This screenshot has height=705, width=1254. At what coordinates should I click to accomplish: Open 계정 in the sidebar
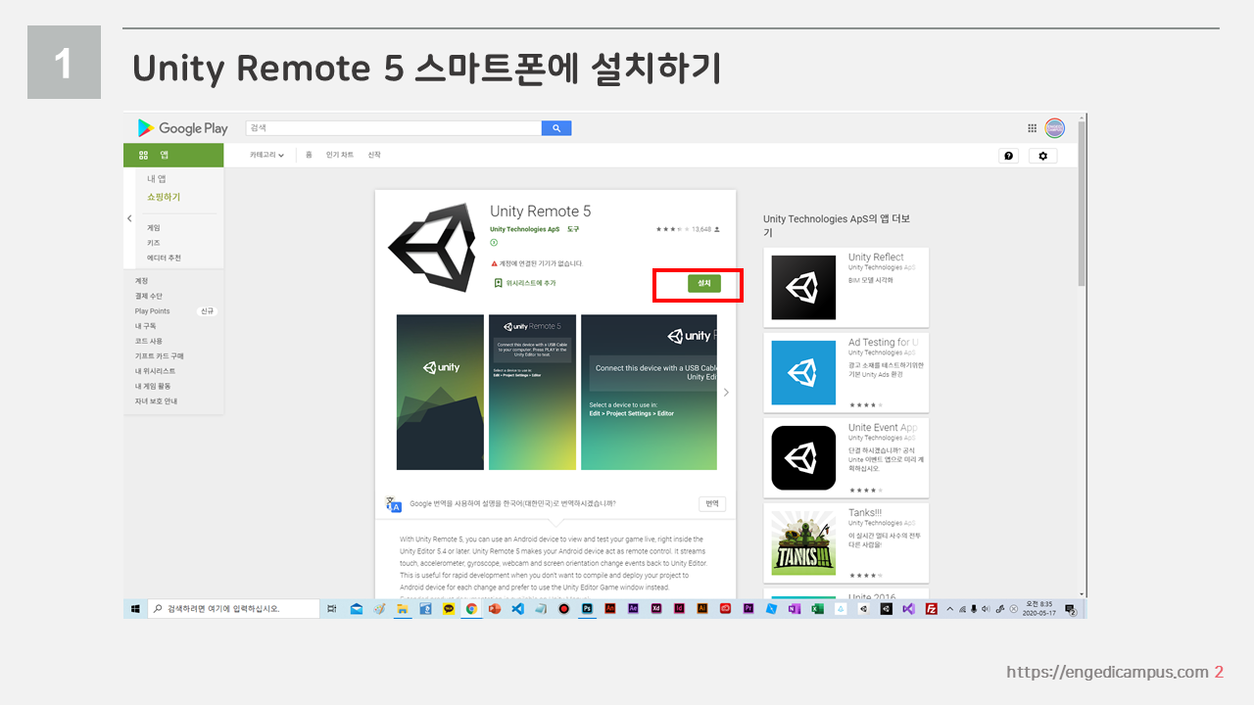142,281
